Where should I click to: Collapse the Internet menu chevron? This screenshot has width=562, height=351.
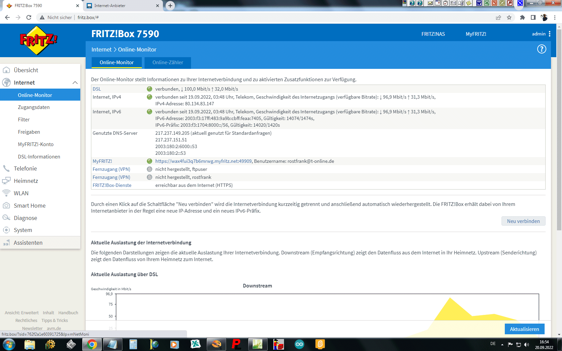pyautogui.click(x=75, y=83)
